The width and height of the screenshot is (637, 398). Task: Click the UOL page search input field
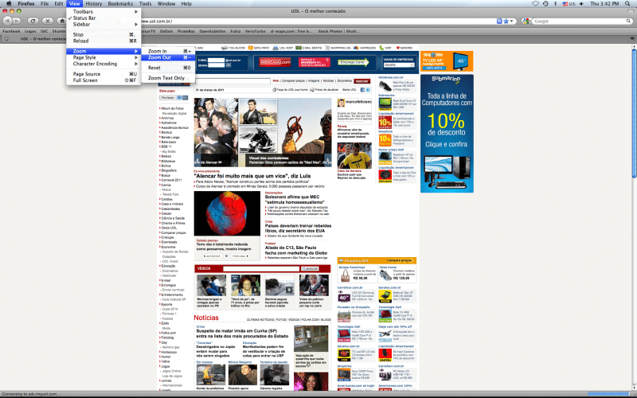[232, 81]
